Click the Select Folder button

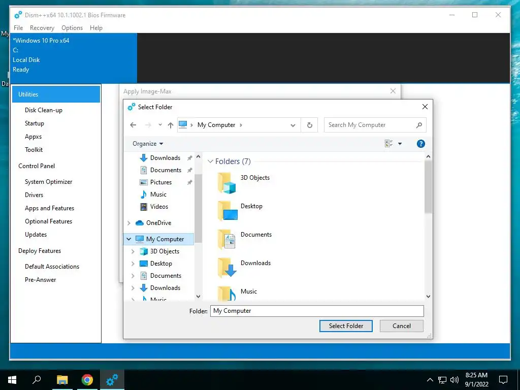click(346, 326)
